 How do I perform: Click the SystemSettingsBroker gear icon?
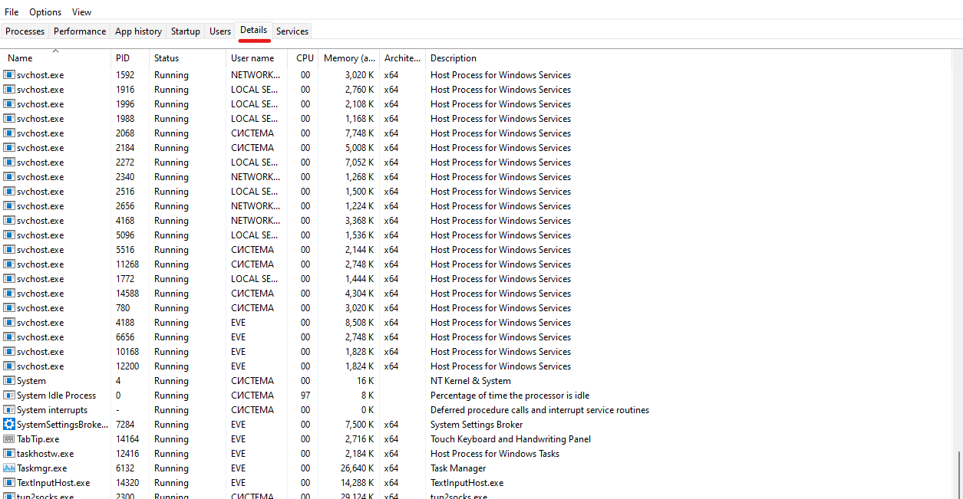click(9, 425)
